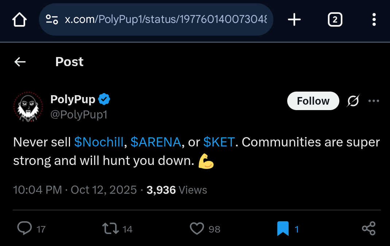390x246 pixels.
Task: Open a new browser tab
Action: pos(294,20)
